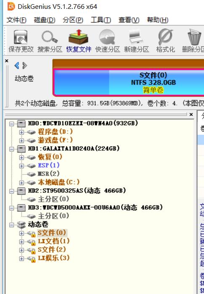204x294 pixels.
Task: Select HD3:WDCWD5000AAKX dynamic disk
Action: [95, 207]
